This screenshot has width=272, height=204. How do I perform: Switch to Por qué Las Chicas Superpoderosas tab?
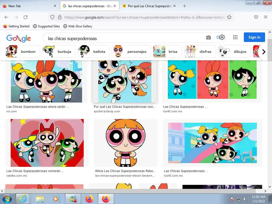(x=149, y=6)
